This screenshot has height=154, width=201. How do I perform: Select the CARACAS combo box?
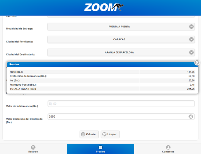121,39
